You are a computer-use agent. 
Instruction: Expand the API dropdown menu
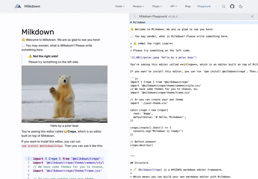[x=173, y=6]
